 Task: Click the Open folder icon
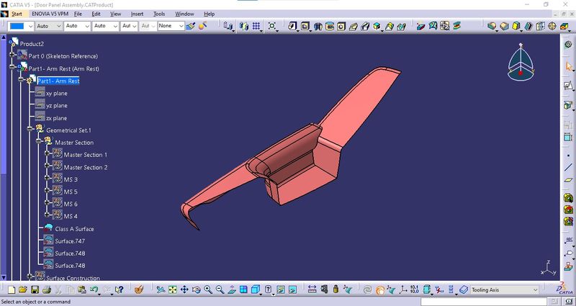pyautogui.click(x=23, y=290)
